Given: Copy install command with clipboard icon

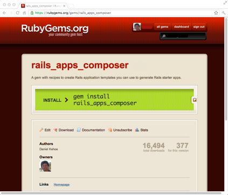Looking at the screenshot, I should point(195,100).
